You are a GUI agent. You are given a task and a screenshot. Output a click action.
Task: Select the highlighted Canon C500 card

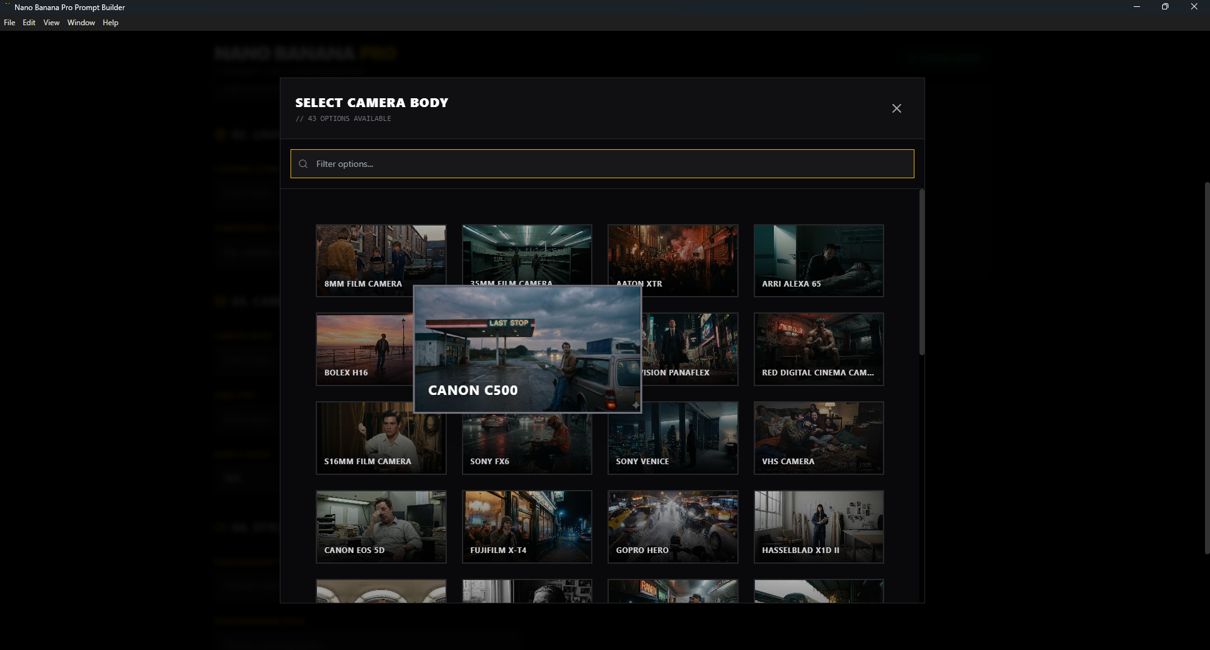pyautogui.click(x=527, y=349)
